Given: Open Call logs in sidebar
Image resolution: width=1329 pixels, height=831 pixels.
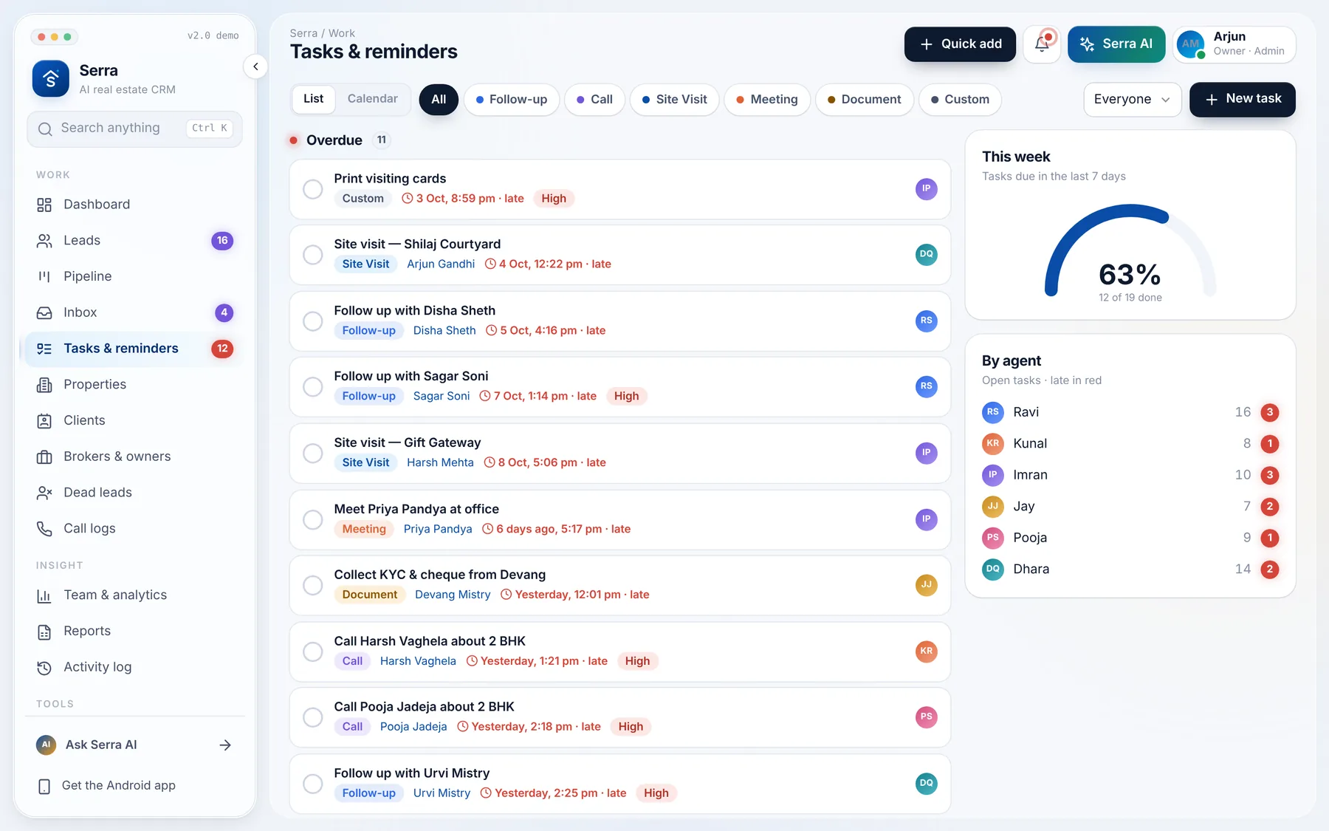Looking at the screenshot, I should (134, 529).
